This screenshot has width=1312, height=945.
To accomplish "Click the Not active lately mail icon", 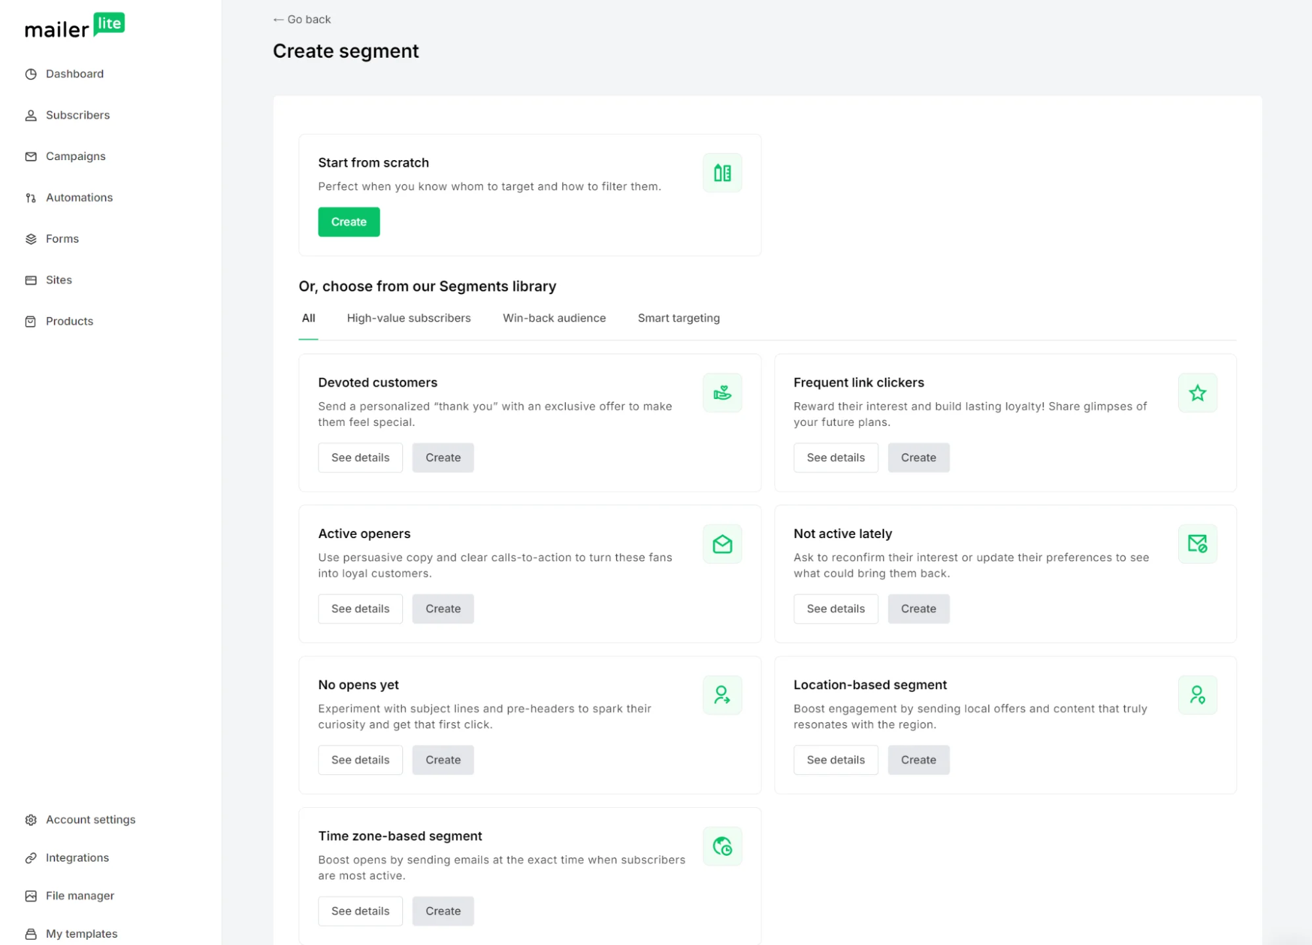I will 1197,544.
